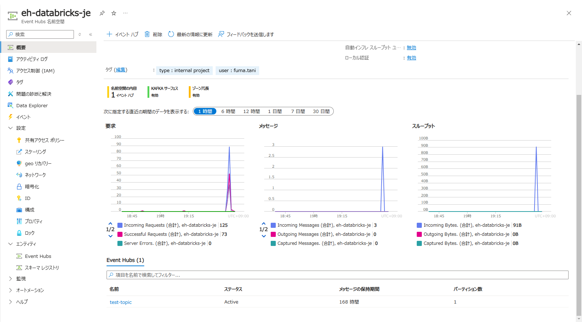This screenshot has width=582, height=322.
Task: Click the Local authentication enabled link
Action: [411, 58]
